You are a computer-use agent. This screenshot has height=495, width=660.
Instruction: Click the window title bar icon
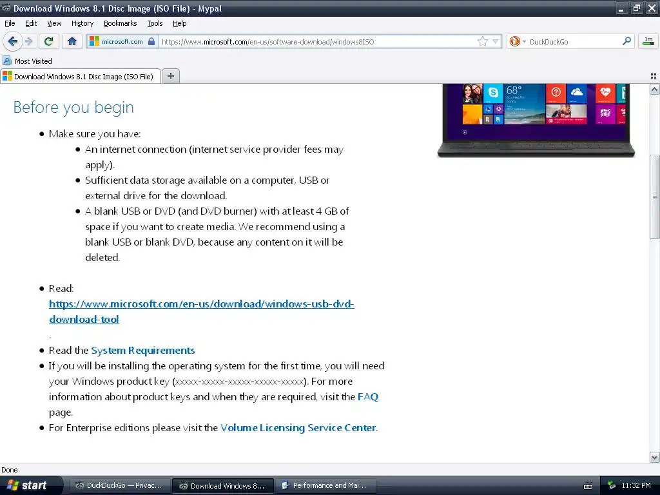point(6,8)
